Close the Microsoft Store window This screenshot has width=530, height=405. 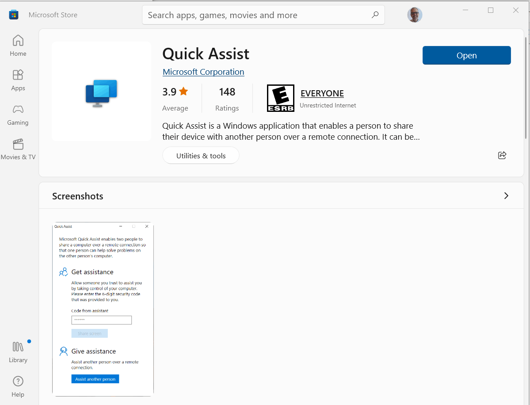[x=515, y=10]
